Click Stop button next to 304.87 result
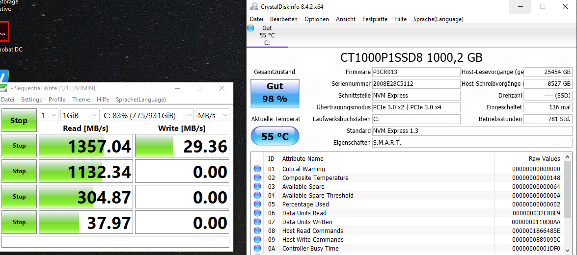The height and width of the screenshot is (255, 577). pyautogui.click(x=19, y=197)
